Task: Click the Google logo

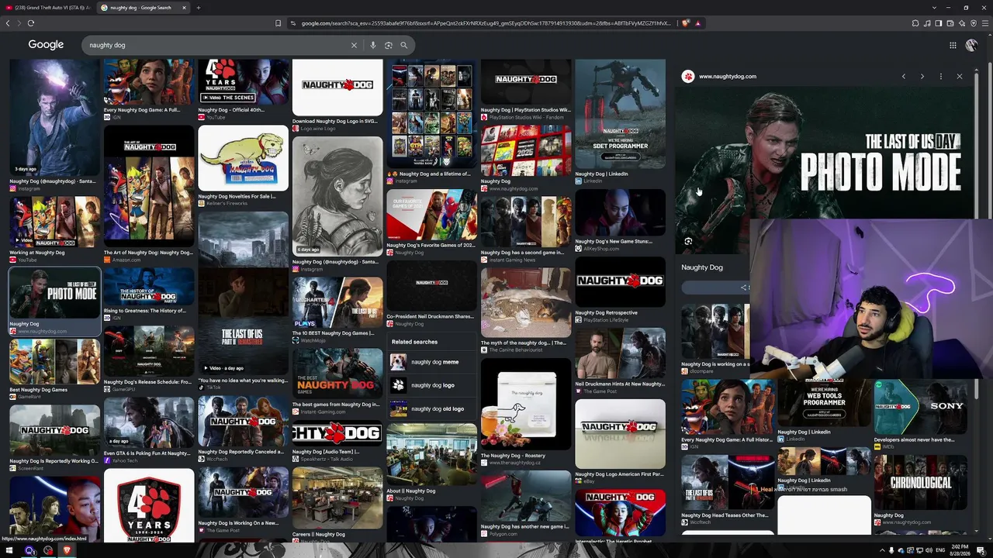Action: [x=46, y=45]
